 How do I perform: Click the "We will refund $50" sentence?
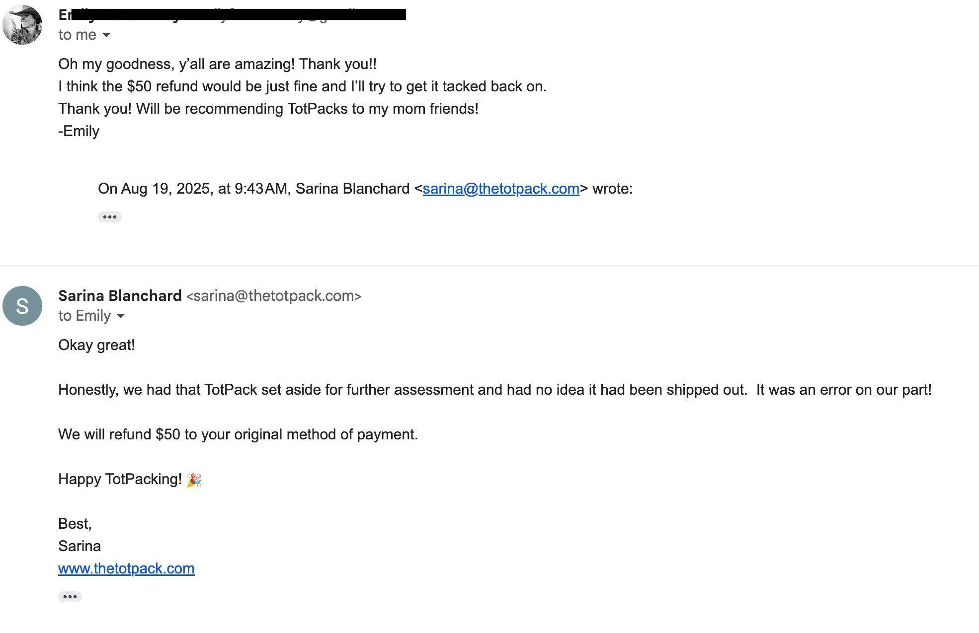tap(238, 434)
